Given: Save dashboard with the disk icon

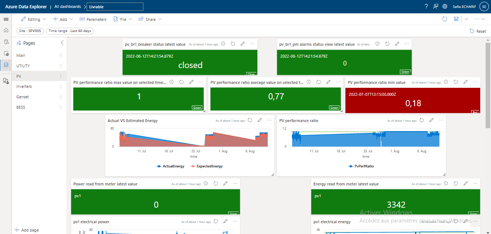Looking at the screenshot, I should (456, 19).
